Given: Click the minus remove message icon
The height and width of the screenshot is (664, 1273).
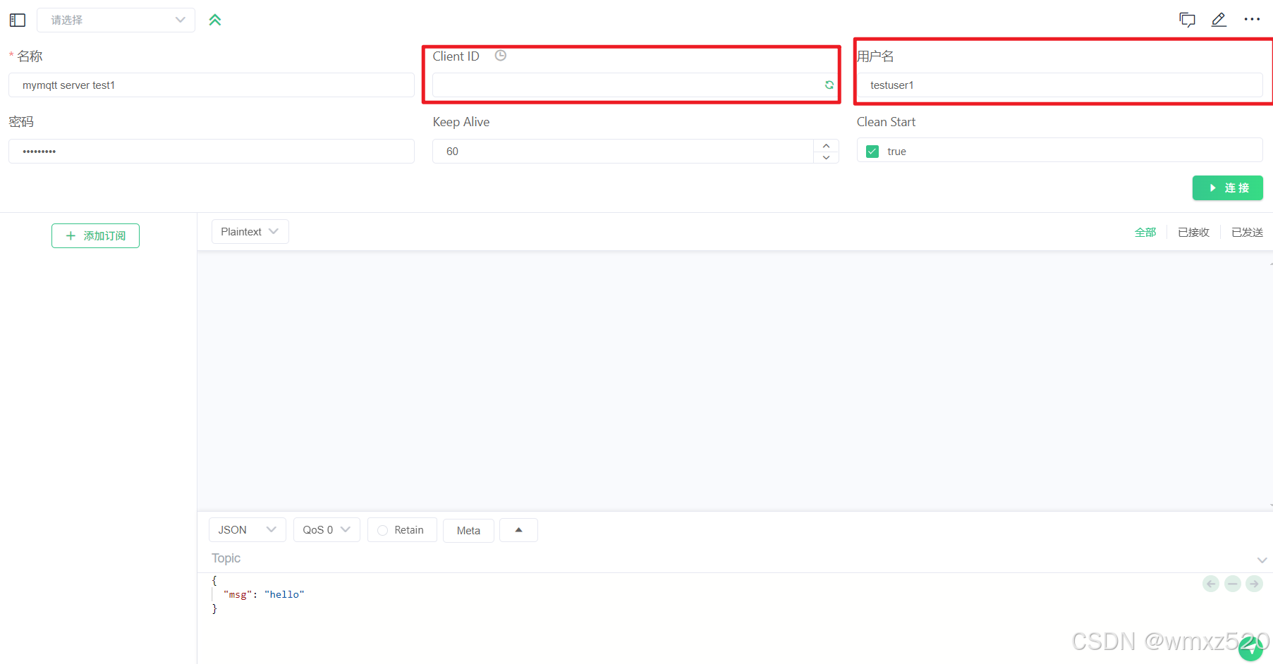Looking at the screenshot, I should [1233, 584].
